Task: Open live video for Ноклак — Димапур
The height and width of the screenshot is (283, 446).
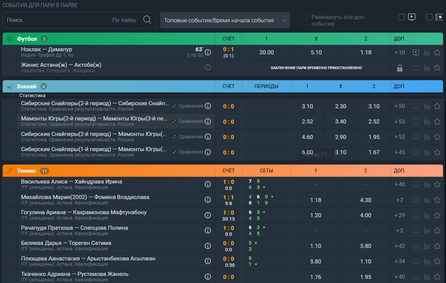Action: pos(416,52)
